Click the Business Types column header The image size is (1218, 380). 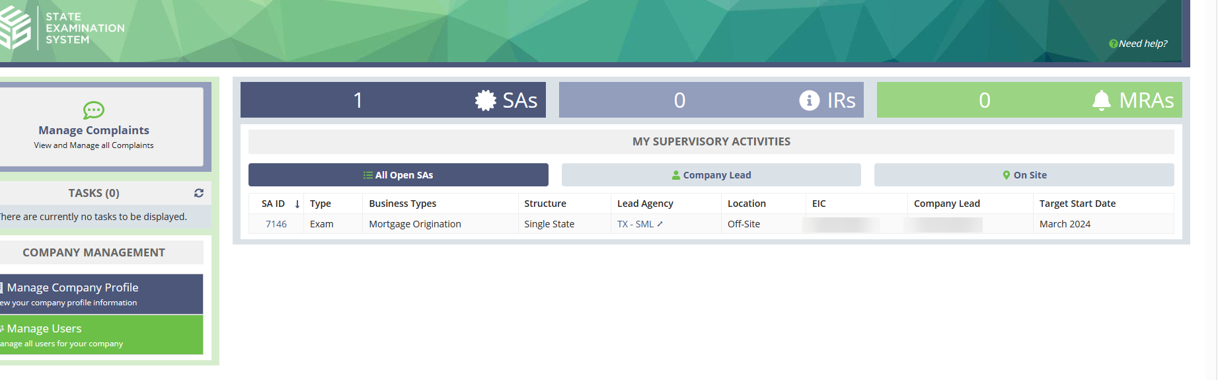pyautogui.click(x=402, y=204)
